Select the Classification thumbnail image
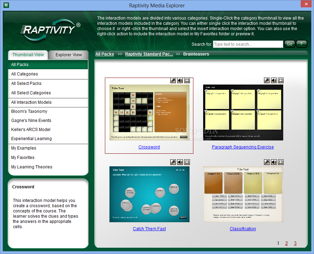Screen dimensions: 314x254 click(x=243, y=194)
